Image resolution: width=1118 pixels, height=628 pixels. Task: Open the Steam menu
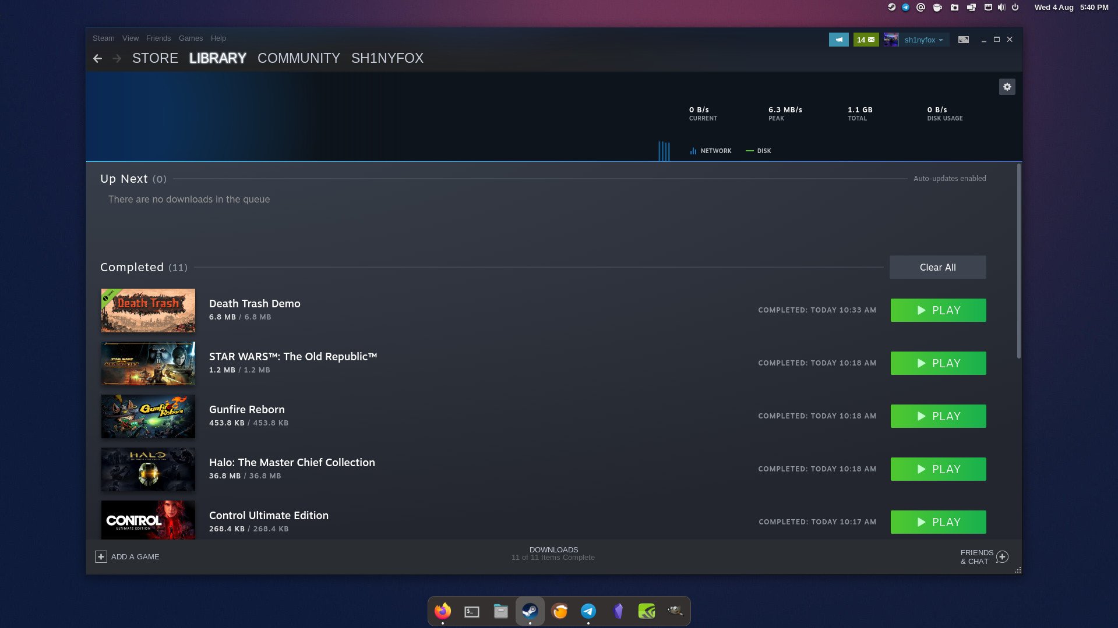coord(104,38)
